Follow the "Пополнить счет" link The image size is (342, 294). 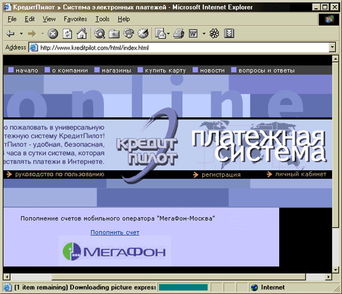(115, 232)
